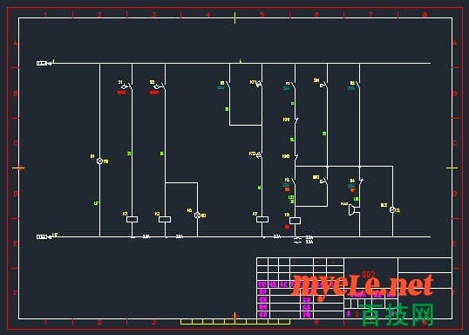Select the orange marker under the lower-right contact
The image size is (469, 335).
[352, 190]
